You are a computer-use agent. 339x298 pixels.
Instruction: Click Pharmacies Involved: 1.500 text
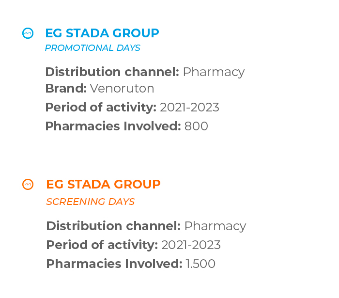pyautogui.click(x=131, y=264)
